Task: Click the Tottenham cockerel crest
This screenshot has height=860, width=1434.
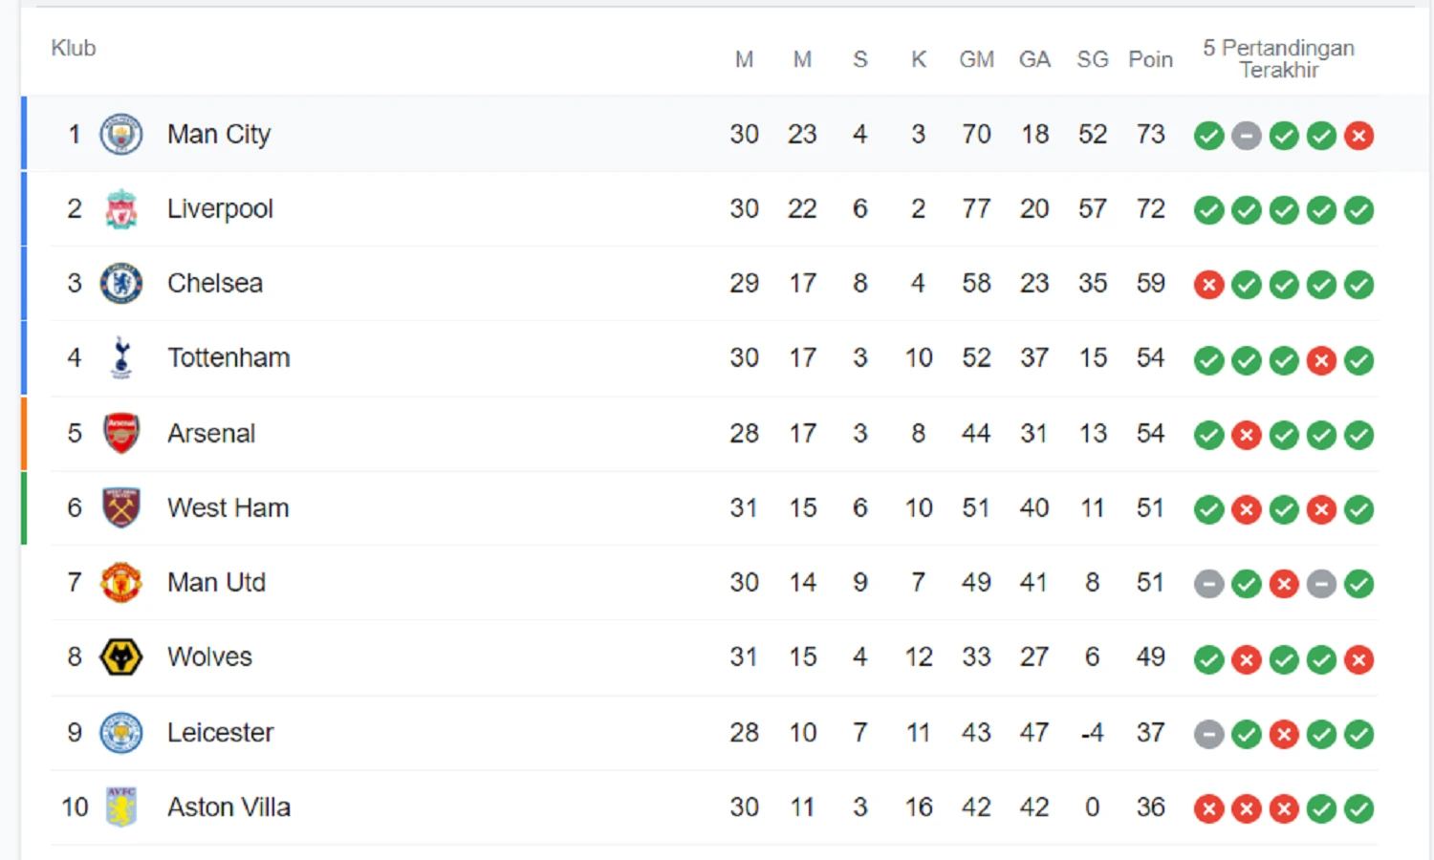Action: pos(120,357)
